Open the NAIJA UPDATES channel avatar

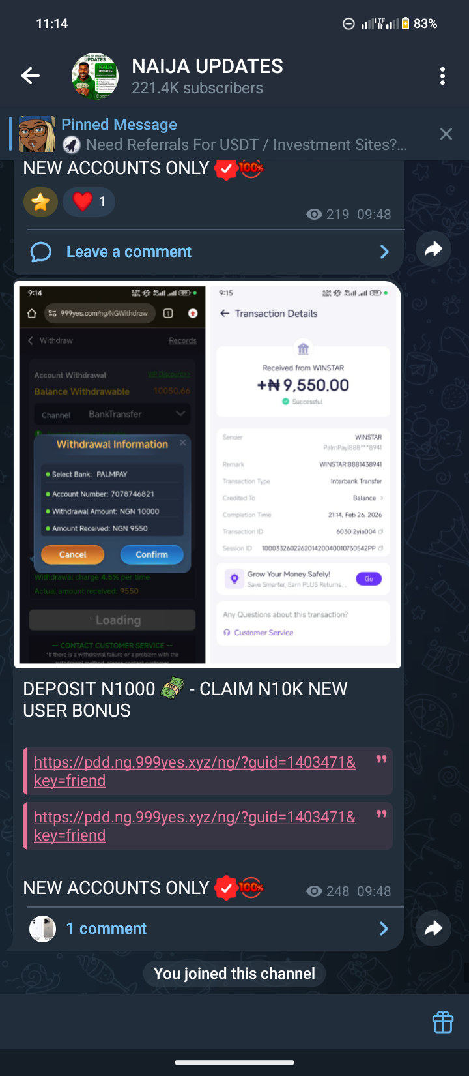(x=95, y=76)
